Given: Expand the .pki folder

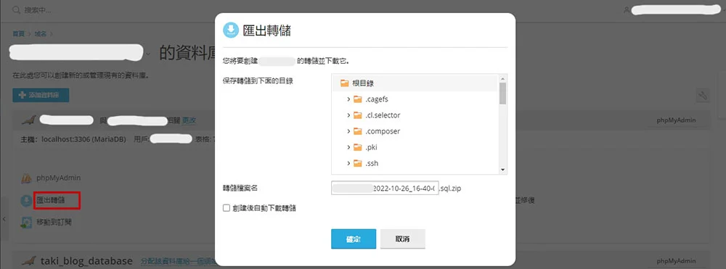Looking at the screenshot, I should (348, 147).
